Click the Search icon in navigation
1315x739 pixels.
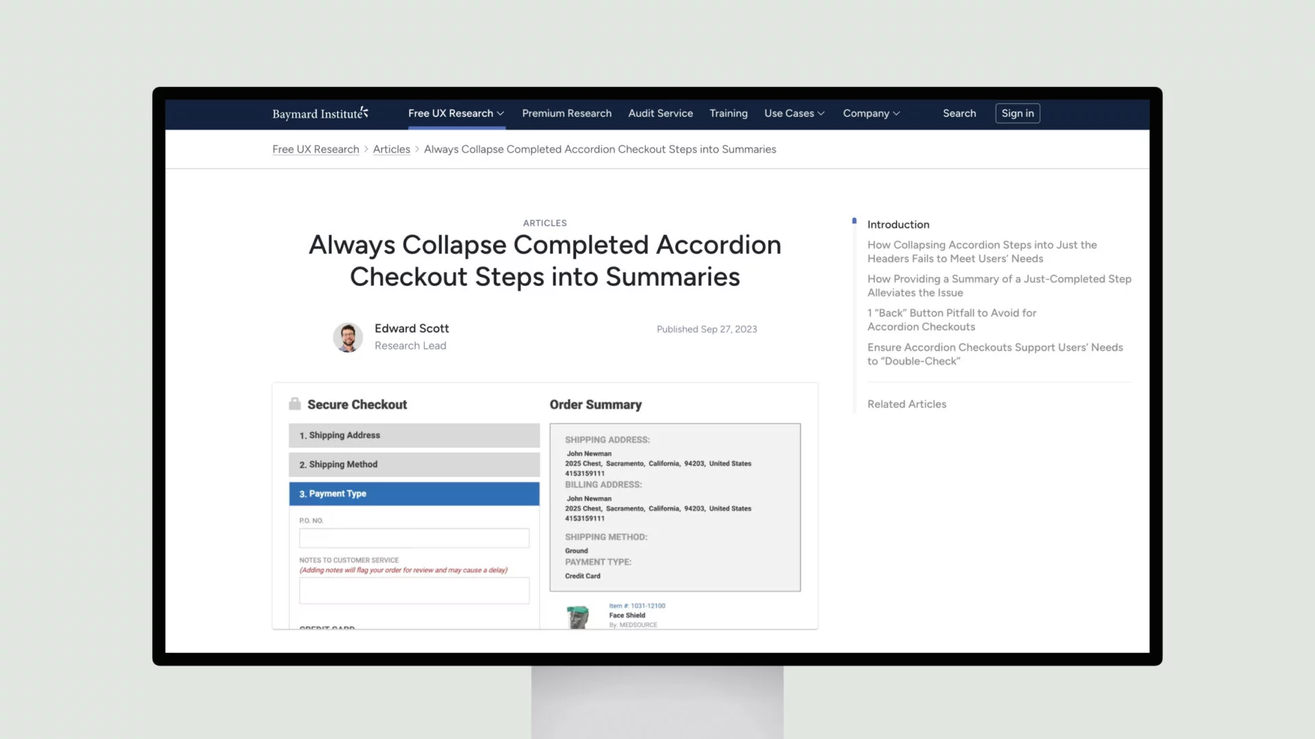(959, 113)
